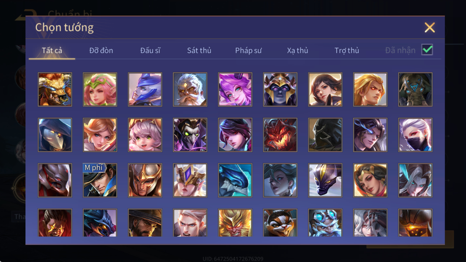The width and height of the screenshot is (466, 262).
Task: Close the Chọn tướng dialog
Action: click(x=430, y=28)
